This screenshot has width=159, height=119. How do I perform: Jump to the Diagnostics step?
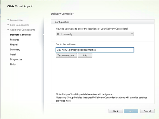pyautogui.click(x=16, y=60)
